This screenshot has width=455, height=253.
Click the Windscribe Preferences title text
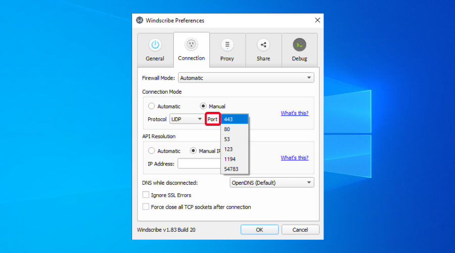[x=175, y=21]
